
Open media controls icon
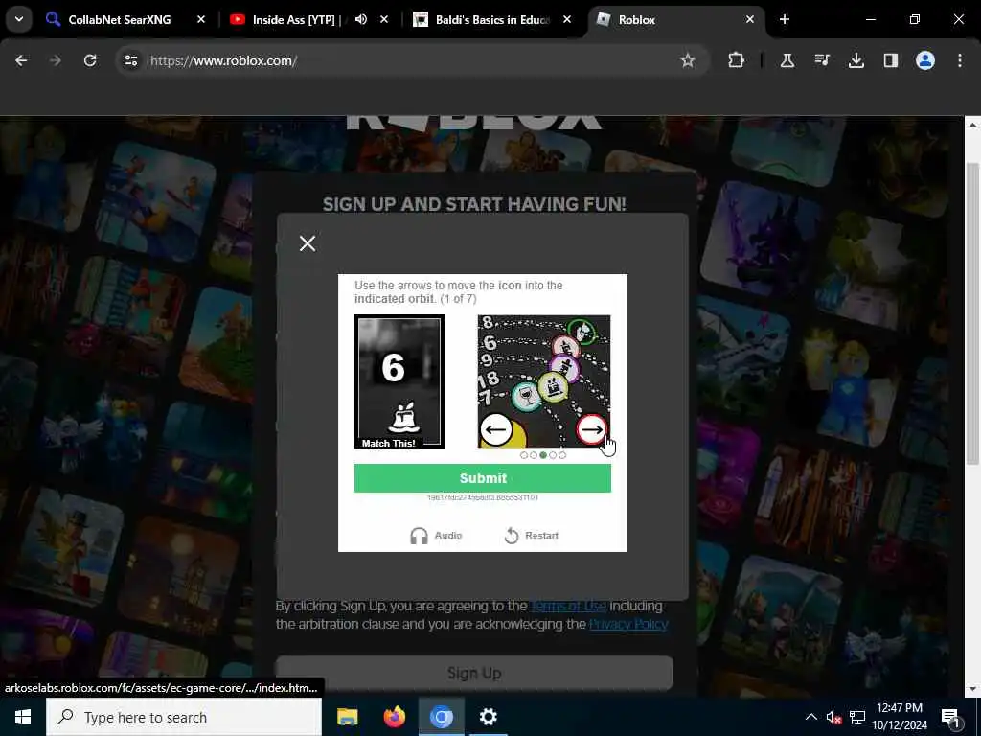tap(821, 60)
